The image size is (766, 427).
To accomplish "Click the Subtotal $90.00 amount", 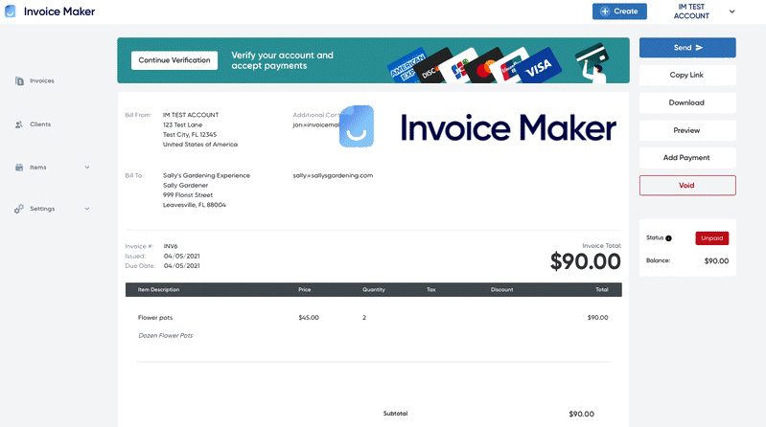I will pyautogui.click(x=581, y=414).
